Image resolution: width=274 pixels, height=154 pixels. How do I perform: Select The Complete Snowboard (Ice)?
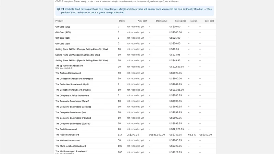[71, 112]
